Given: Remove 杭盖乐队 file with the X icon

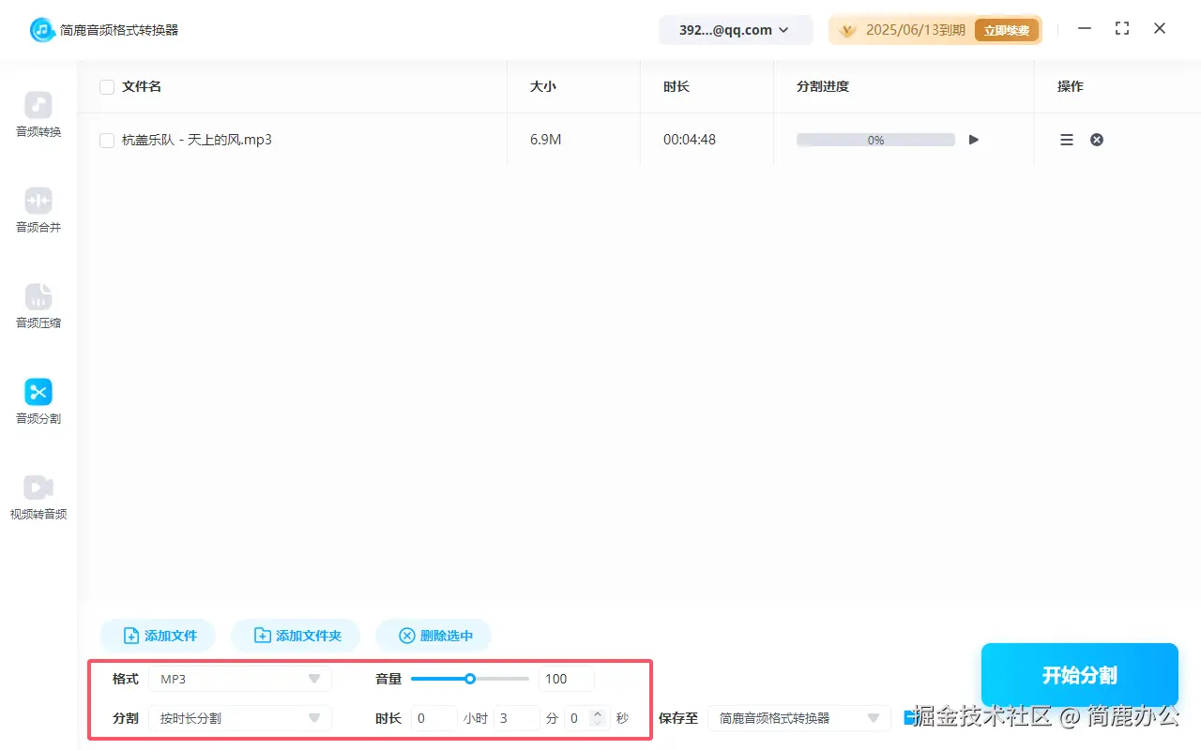Looking at the screenshot, I should coord(1097,140).
